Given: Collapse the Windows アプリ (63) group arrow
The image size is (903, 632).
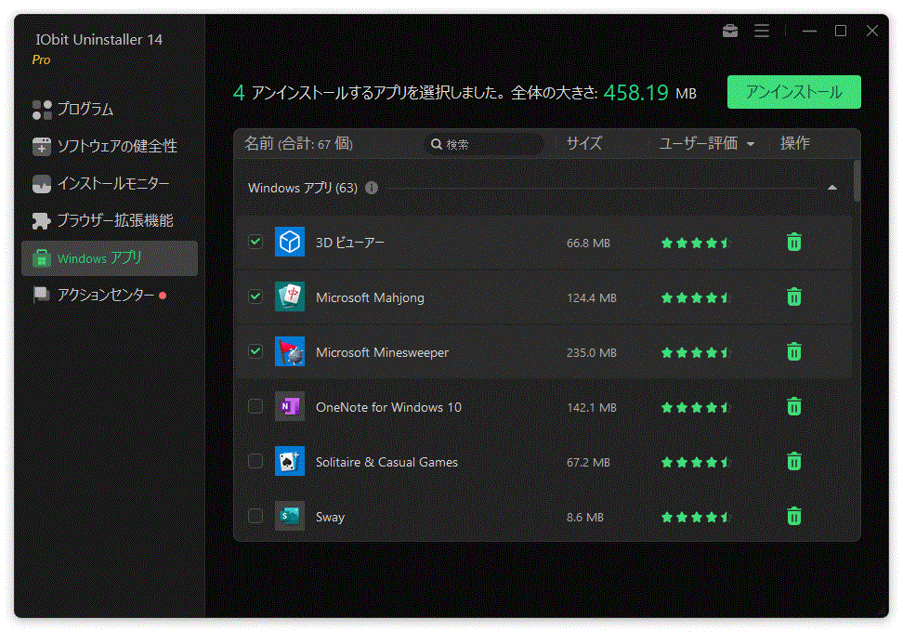Looking at the screenshot, I should tap(832, 188).
